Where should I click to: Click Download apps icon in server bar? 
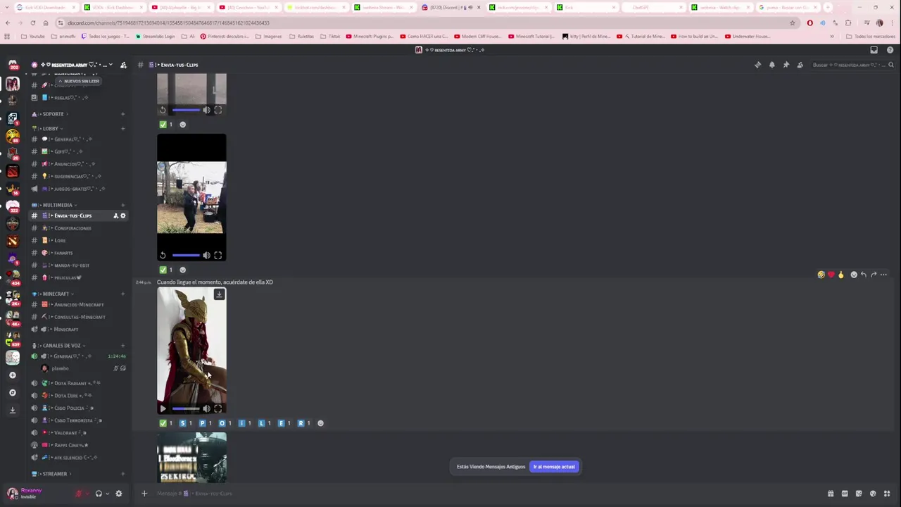point(12,410)
